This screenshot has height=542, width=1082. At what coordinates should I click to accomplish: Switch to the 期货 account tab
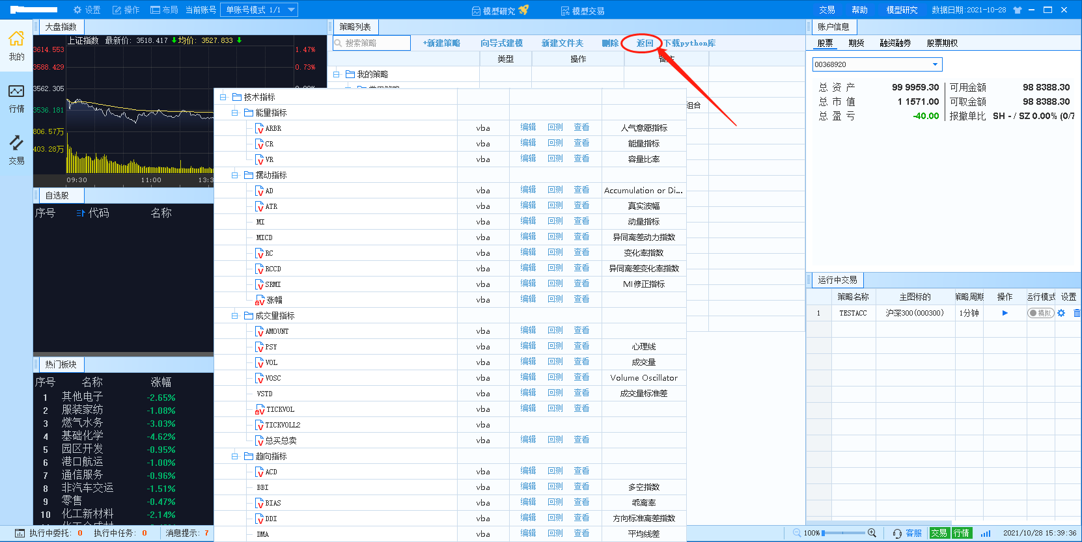click(x=856, y=43)
